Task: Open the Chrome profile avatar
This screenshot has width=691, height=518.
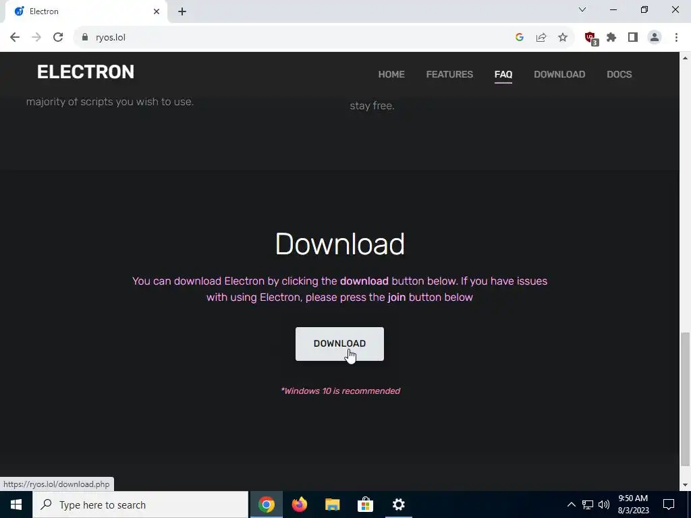Action: (655, 38)
